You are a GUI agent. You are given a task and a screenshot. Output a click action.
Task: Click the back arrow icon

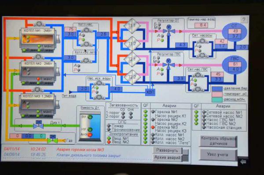point(243,162)
